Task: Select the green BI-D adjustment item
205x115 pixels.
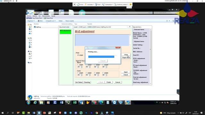Action: 65,32
